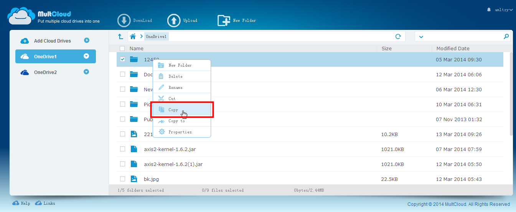
Task: Choose New Folder in context menu
Action: 182,65
